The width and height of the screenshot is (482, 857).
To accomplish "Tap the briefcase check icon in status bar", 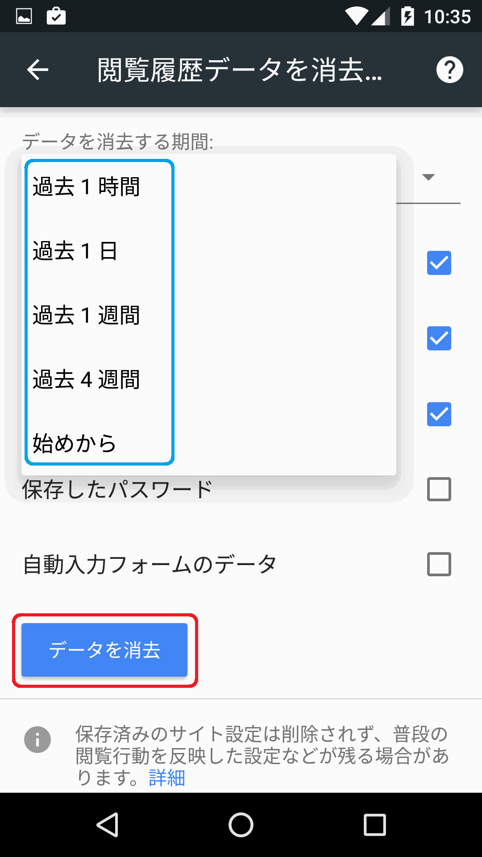I will pyautogui.click(x=56, y=16).
